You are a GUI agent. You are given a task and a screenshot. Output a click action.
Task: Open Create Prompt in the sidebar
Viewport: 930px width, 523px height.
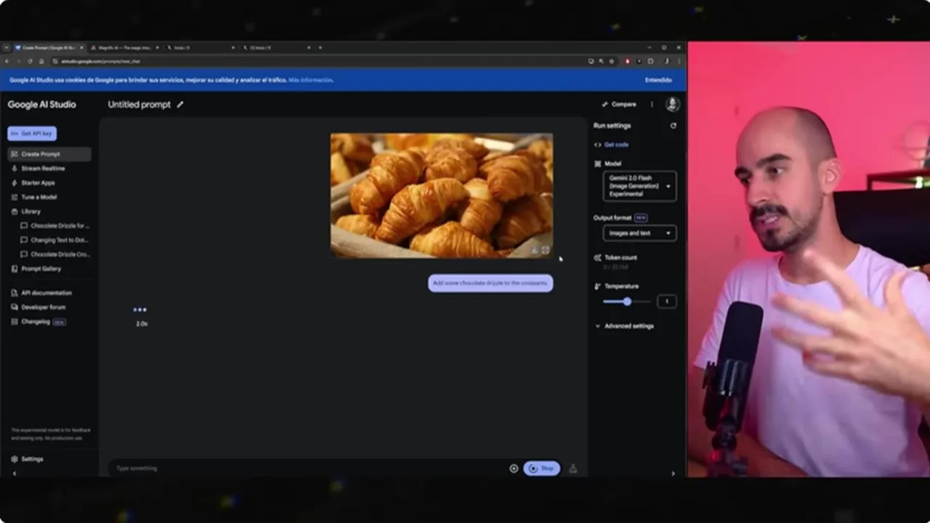[49, 154]
